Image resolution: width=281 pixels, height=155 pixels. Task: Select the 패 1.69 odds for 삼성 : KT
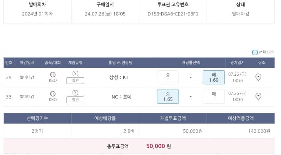pyautogui.click(x=214, y=77)
